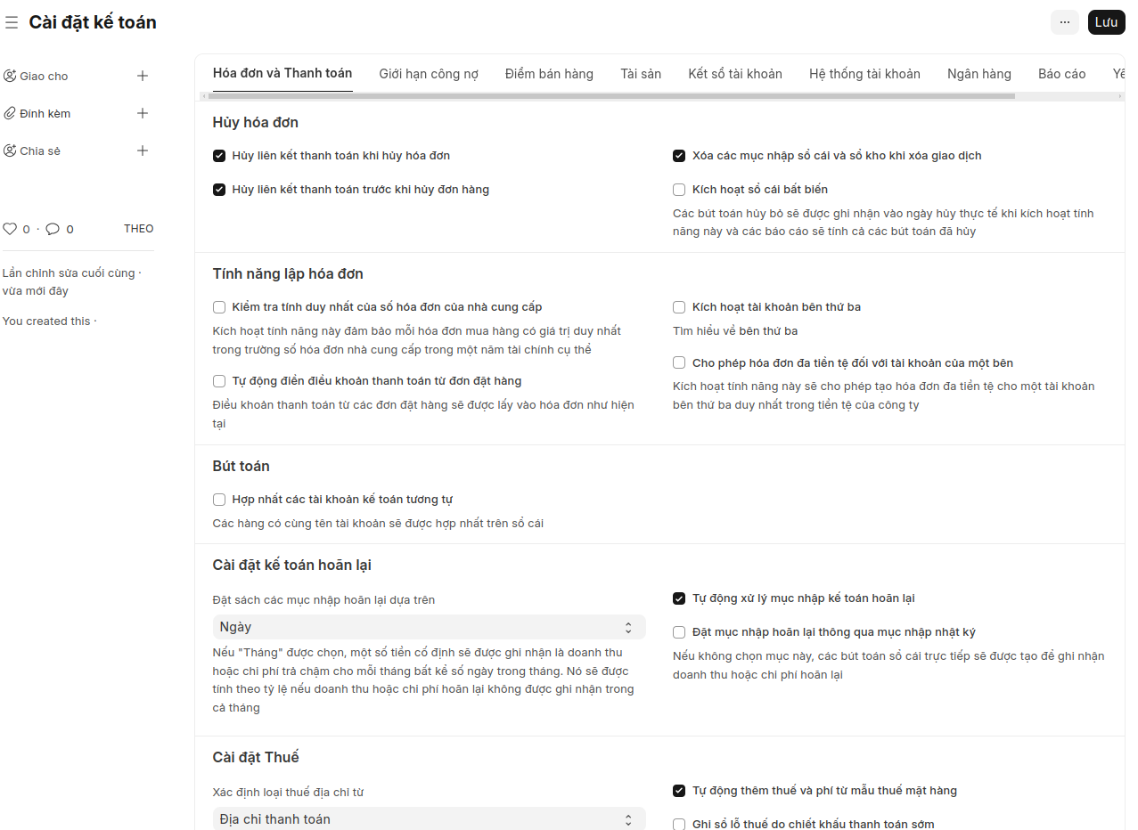Enable Kích hoạt sổ cái bất biến checkbox
This screenshot has width=1138, height=830.
(x=679, y=190)
